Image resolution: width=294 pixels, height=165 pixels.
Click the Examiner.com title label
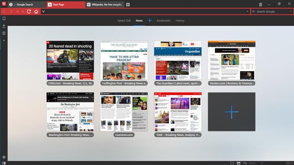(124, 135)
